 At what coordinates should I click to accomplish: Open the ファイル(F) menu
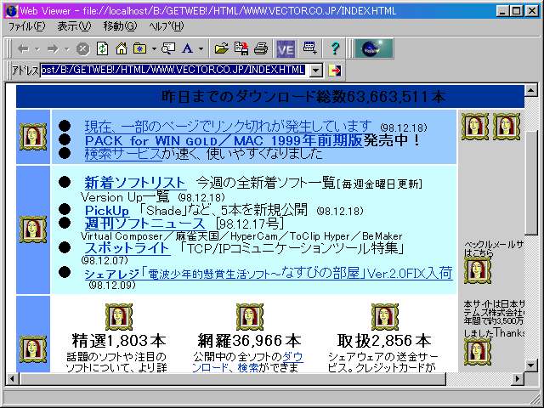point(26,26)
